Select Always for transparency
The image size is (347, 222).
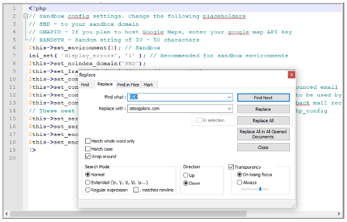pyautogui.click(x=239, y=182)
